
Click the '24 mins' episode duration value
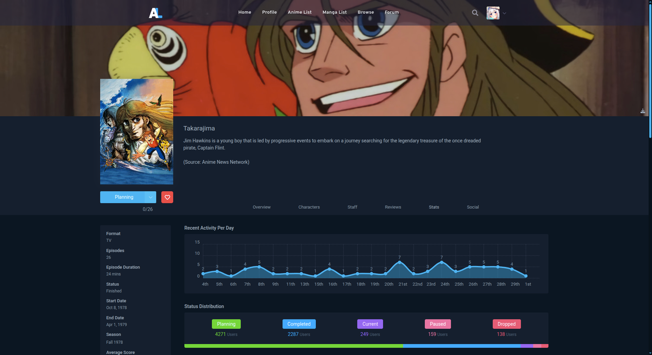[x=114, y=274]
